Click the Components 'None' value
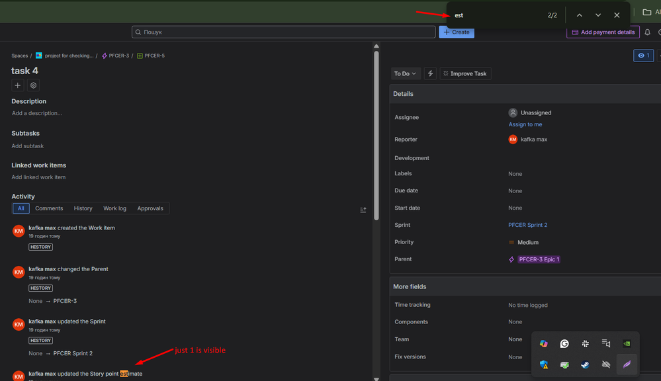Image resolution: width=661 pixels, height=381 pixels. [515, 322]
